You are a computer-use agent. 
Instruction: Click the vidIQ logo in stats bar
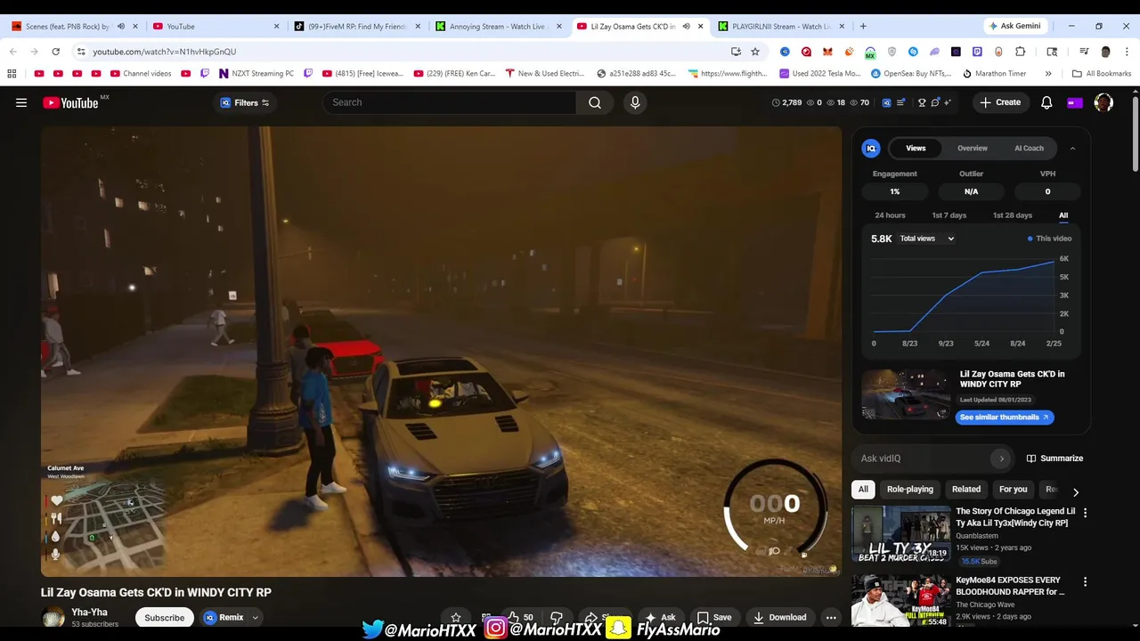point(886,102)
